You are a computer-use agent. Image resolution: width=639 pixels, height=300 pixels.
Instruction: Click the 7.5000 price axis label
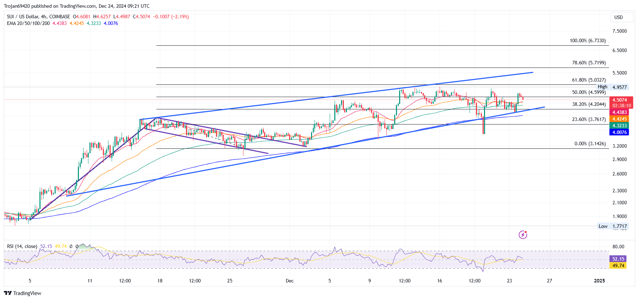click(x=620, y=31)
